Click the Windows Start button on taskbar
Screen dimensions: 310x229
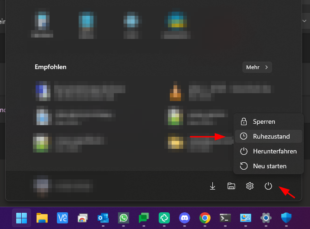(x=21, y=218)
